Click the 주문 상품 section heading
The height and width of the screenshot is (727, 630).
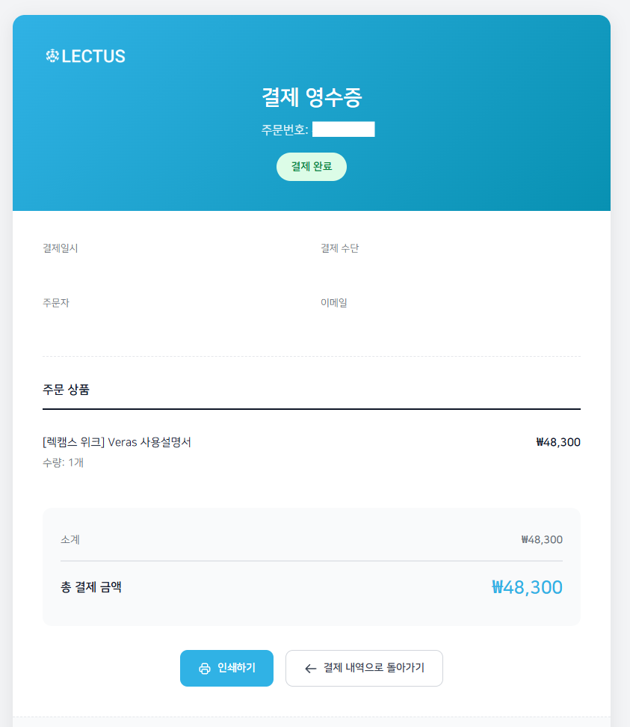coord(66,390)
